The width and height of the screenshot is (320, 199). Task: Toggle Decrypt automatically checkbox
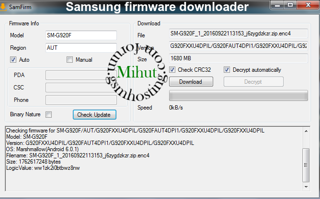click(x=227, y=70)
